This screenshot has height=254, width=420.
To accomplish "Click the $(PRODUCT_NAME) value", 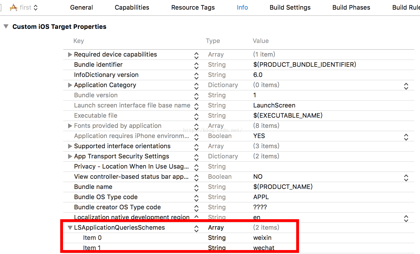I will (283, 187).
